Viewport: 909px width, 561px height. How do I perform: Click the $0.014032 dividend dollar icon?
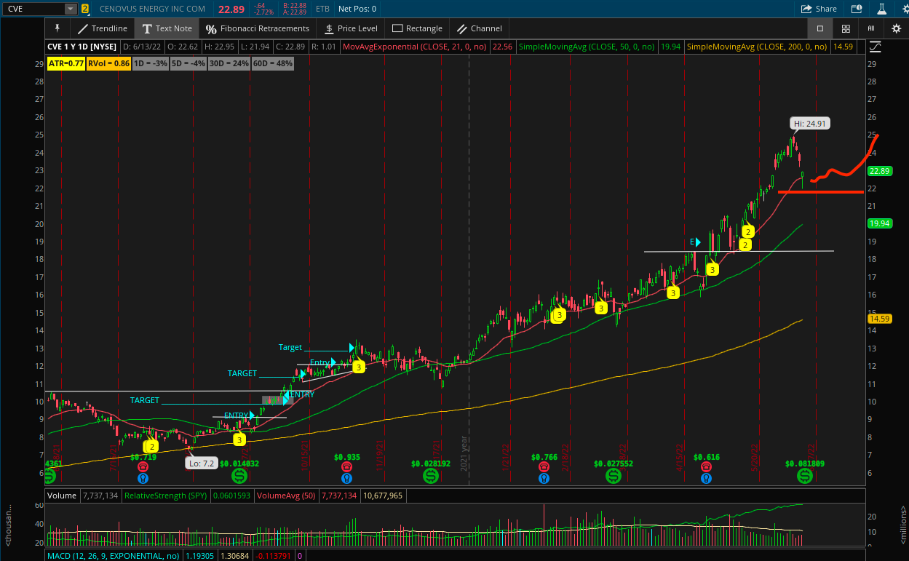pyautogui.click(x=239, y=476)
